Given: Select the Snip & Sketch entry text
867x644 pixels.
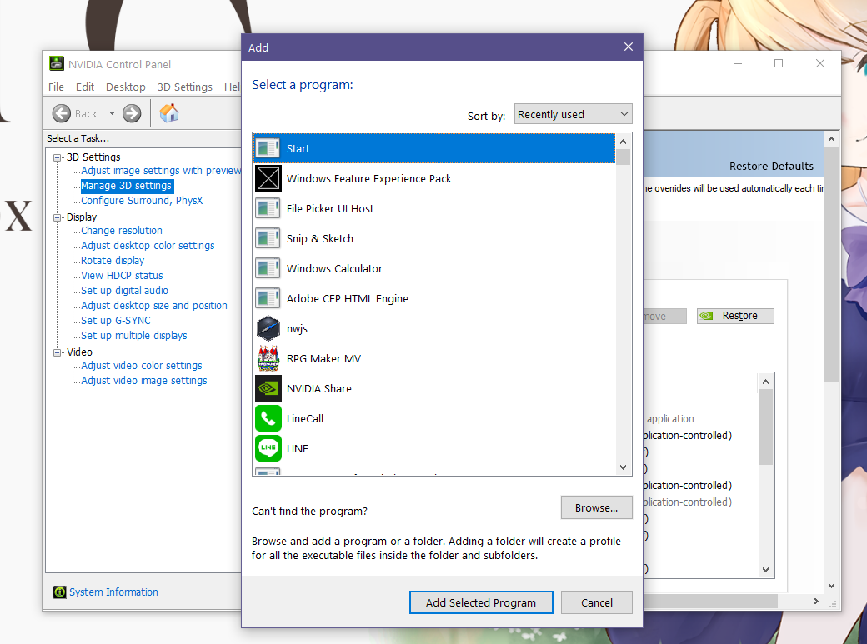Looking at the screenshot, I should pyautogui.click(x=320, y=239).
